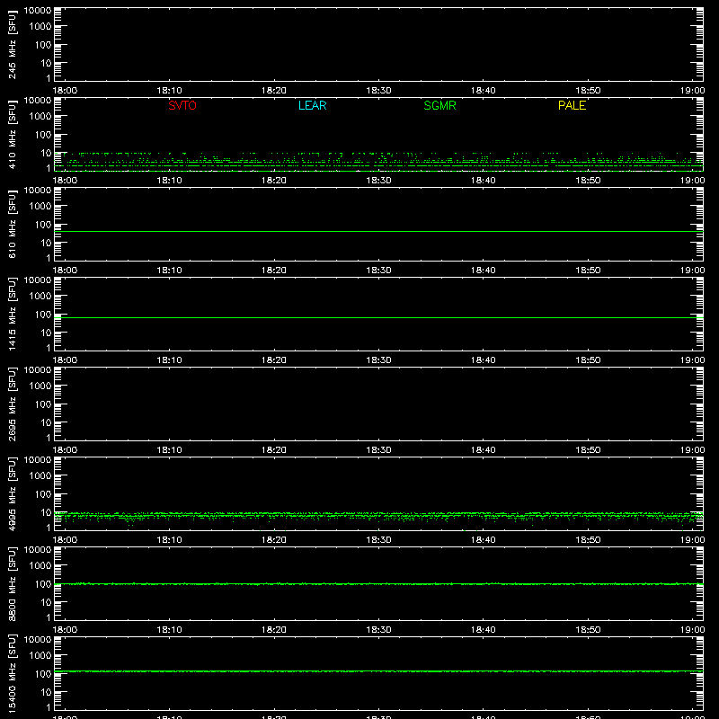Select the 4995 MHz [SFU] axis title
The width and height of the screenshot is (719, 719).
pos(12,493)
